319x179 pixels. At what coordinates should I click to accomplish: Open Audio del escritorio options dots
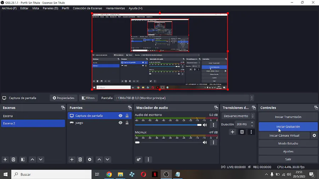(x=213, y=125)
